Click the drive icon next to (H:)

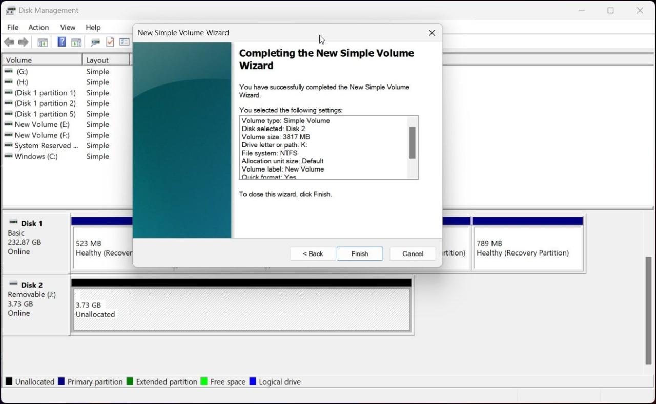coord(9,81)
